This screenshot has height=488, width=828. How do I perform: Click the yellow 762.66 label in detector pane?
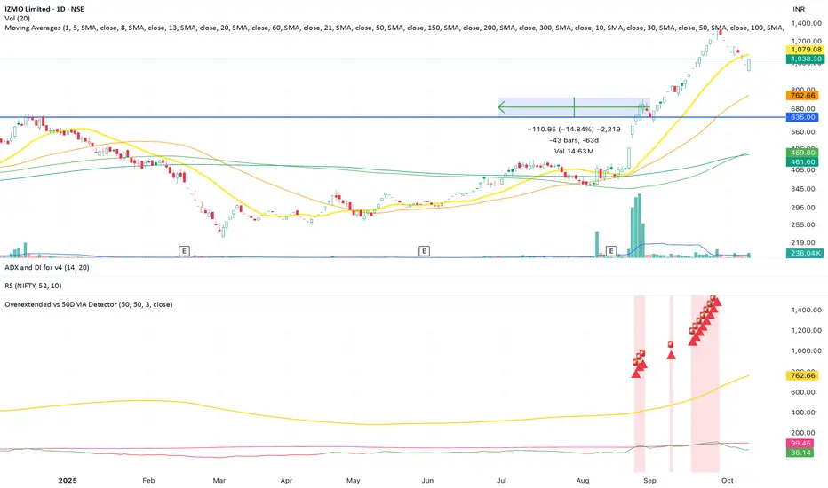[803, 375]
